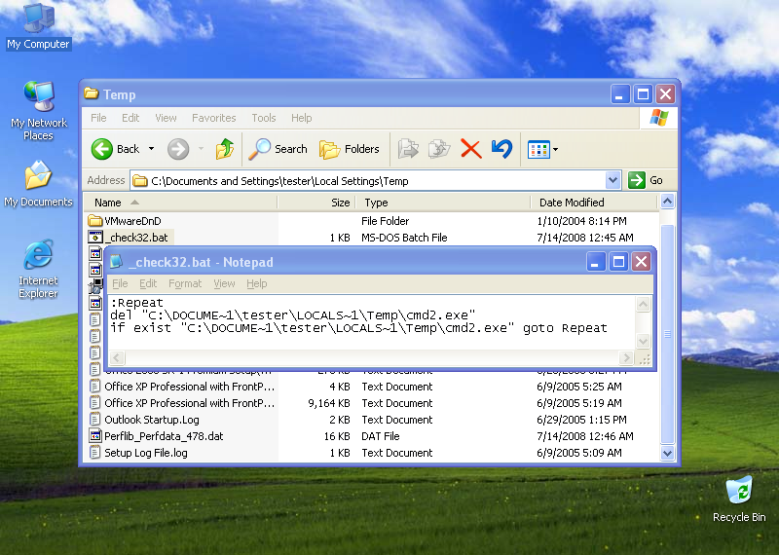Go up one folder level icon
This screenshot has height=555, width=779.
[x=225, y=149]
